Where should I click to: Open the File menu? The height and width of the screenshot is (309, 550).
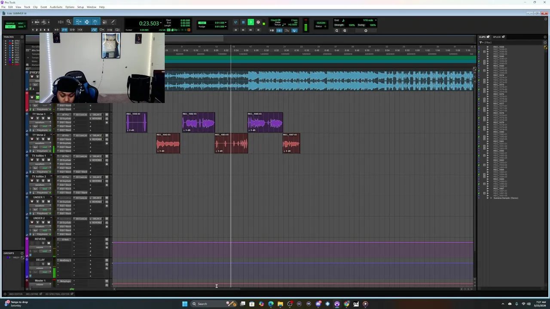coord(3,7)
